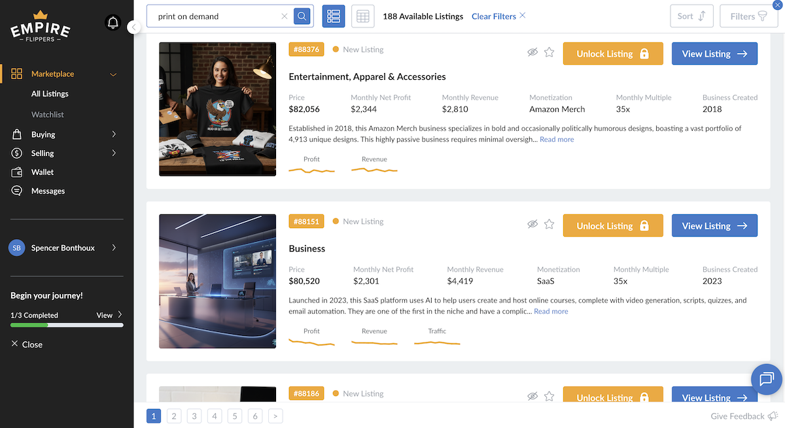Read more about the Amazon Merch listing
This screenshot has height=428, width=785.
click(x=557, y=139)
